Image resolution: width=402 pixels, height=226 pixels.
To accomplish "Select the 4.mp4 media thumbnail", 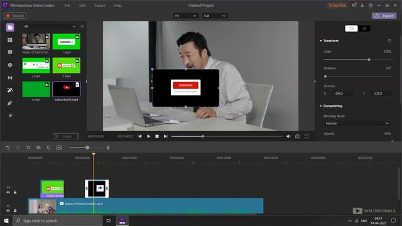I will (x=36, y=89).
